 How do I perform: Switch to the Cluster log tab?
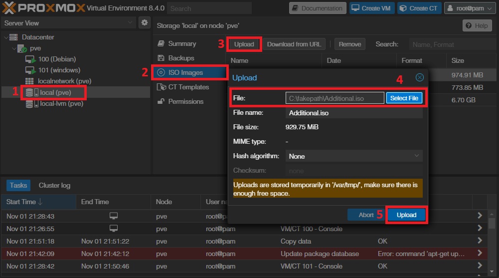54,185
